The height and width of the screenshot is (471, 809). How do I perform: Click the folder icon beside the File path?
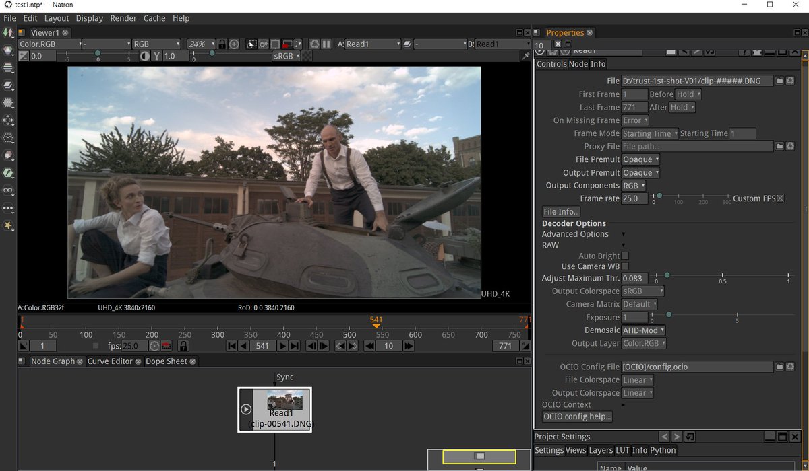780,80
